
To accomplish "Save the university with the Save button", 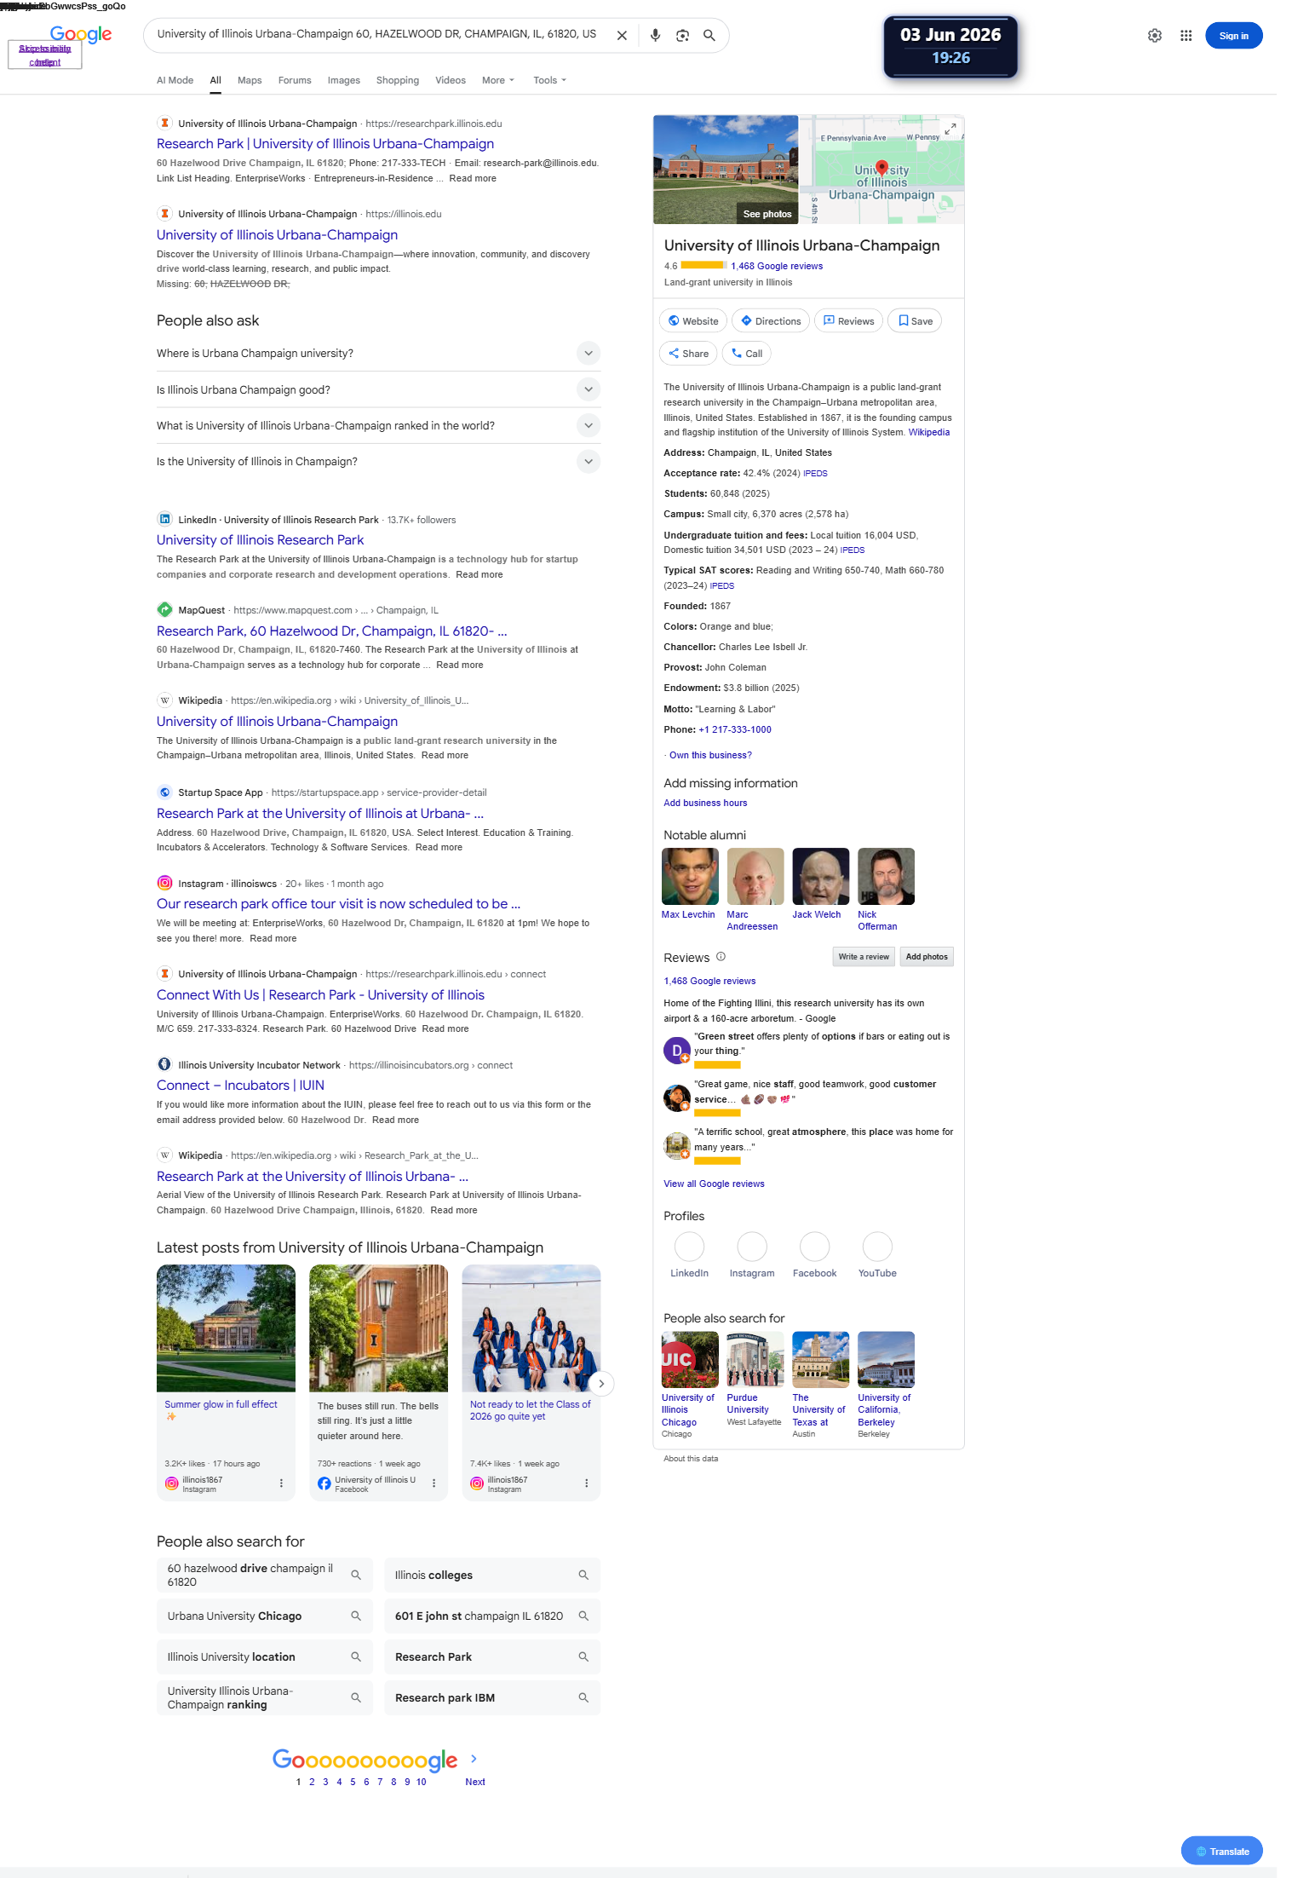I will [x=915, y=320].
